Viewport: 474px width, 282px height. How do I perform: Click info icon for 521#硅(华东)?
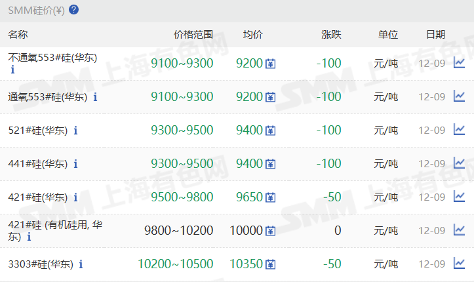pyautogui.click(x=75, y=131)
